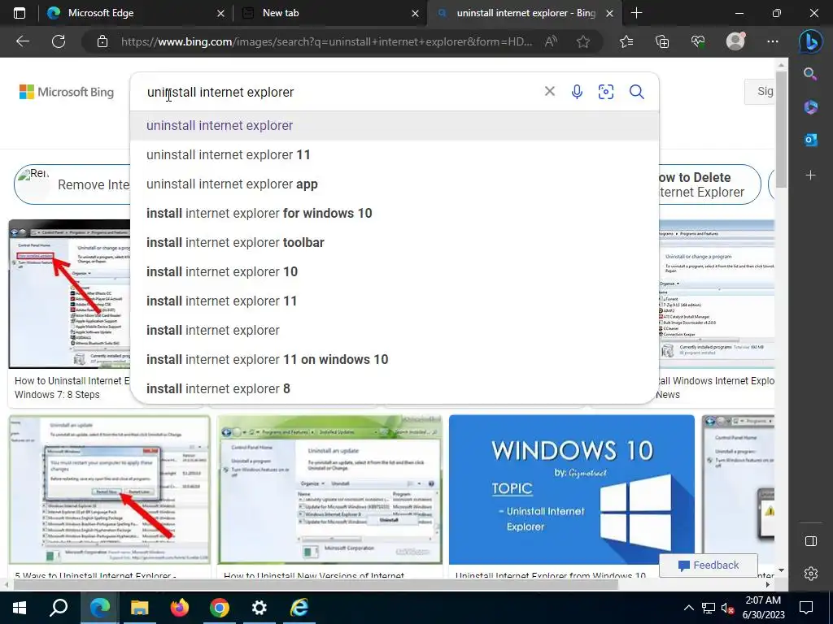Image resolution: width=833 pixels, height=624 pixels.
Task: Pick "install internet explorer for windows 10"
Action: click(x=395, y=214)
